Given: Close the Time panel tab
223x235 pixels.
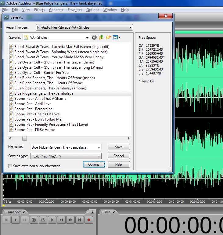Looking at the screenshot, I should [x=114, y=212].
